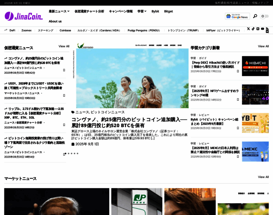Select the Cardano / ADA trending tag
Image resolution: width=273 pixels, height=215 pixels.
coord(99,30)
